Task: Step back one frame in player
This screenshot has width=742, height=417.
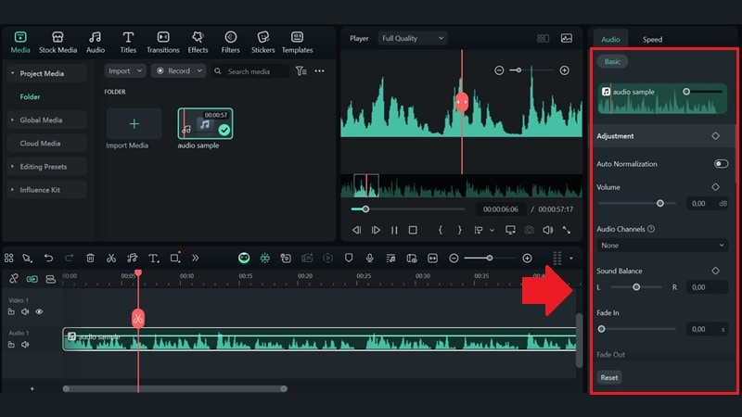Action: pyautogui.click(x=356, y=230)
